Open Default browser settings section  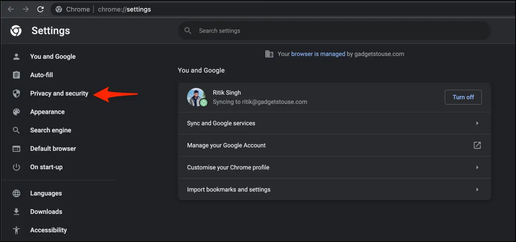(53, 149)
